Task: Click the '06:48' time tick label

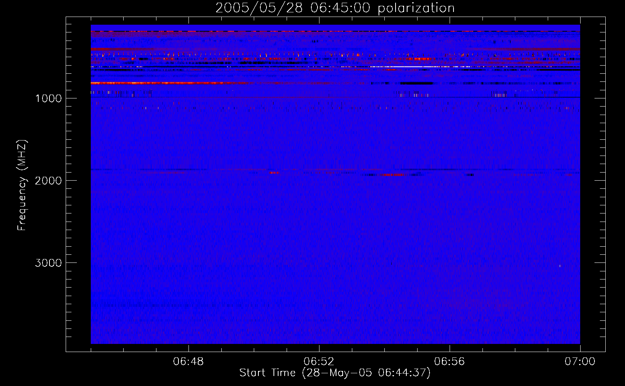Action: 189,362
